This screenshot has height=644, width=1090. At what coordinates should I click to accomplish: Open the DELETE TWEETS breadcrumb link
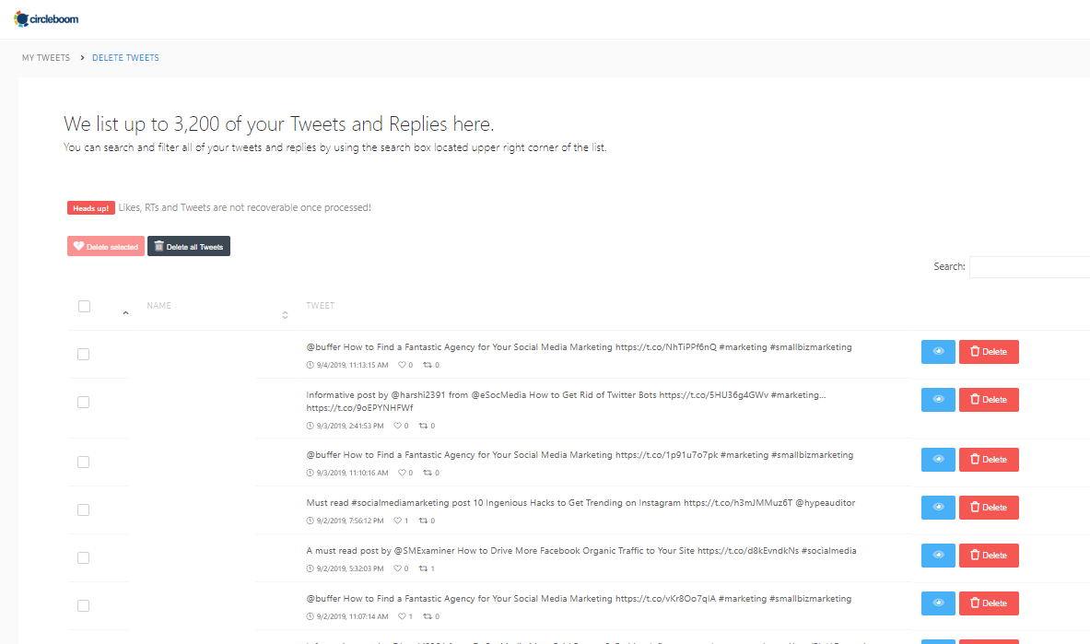click(125, 58)
